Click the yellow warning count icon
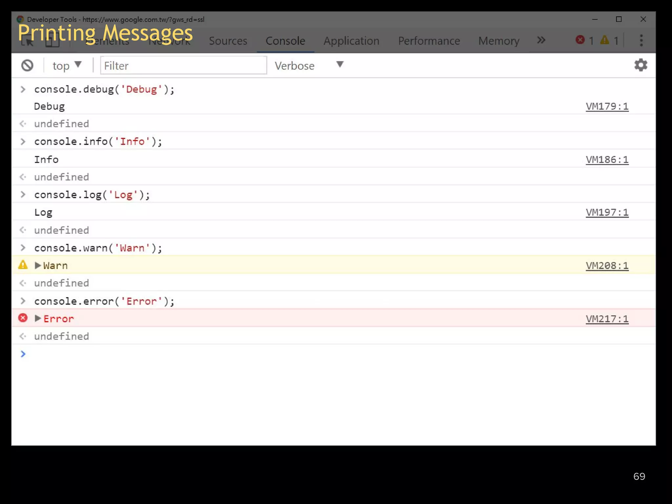672x504 pixels. click(605, 40)
